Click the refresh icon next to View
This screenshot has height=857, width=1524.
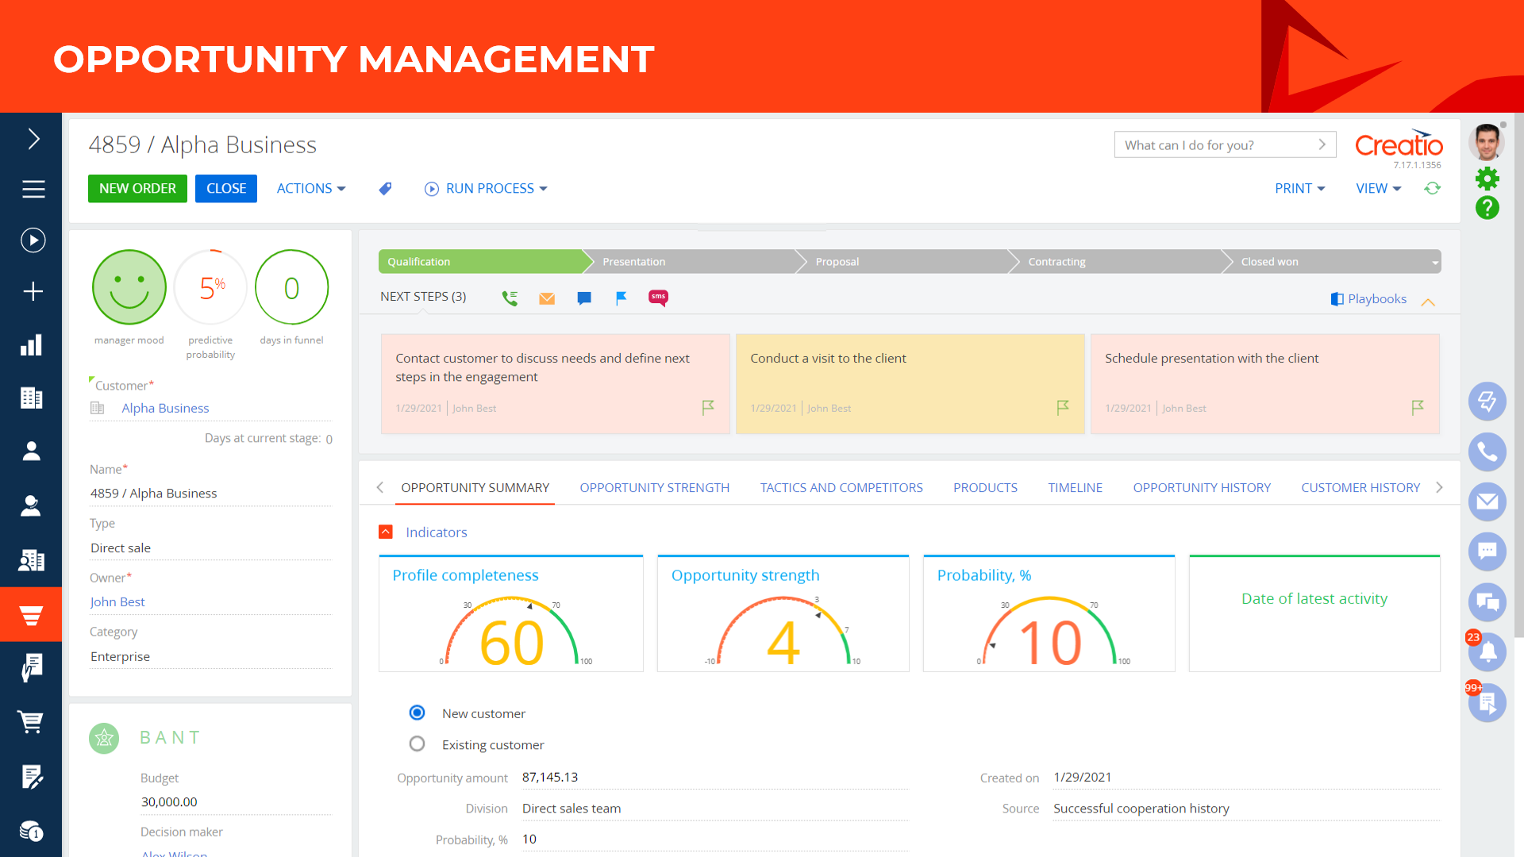click(1432, 189)
